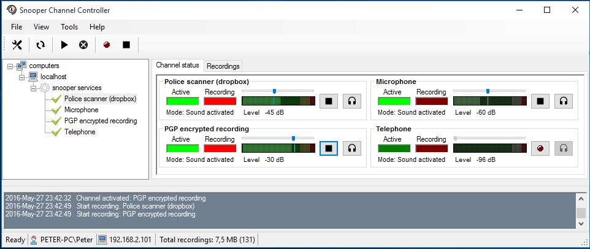Click checkmark icon beside Telephone tree item
Viewport: 590px width, 249px height.
56,132
